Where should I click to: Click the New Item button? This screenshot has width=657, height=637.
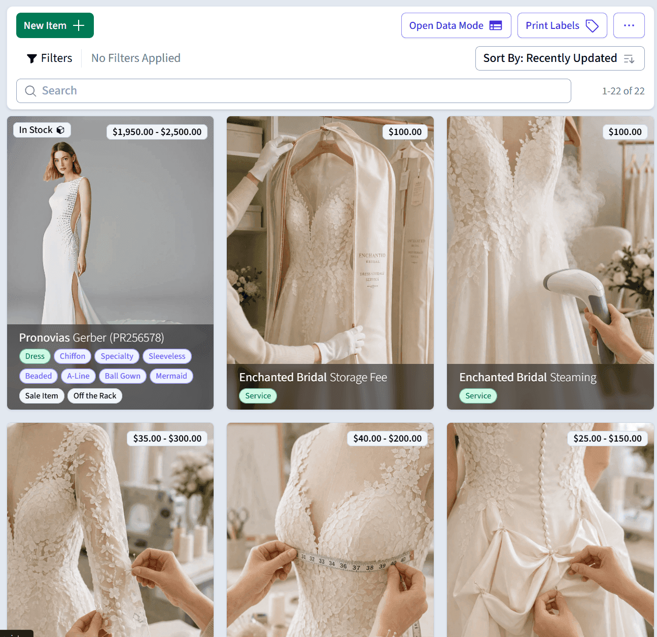[x=55, y=25]
